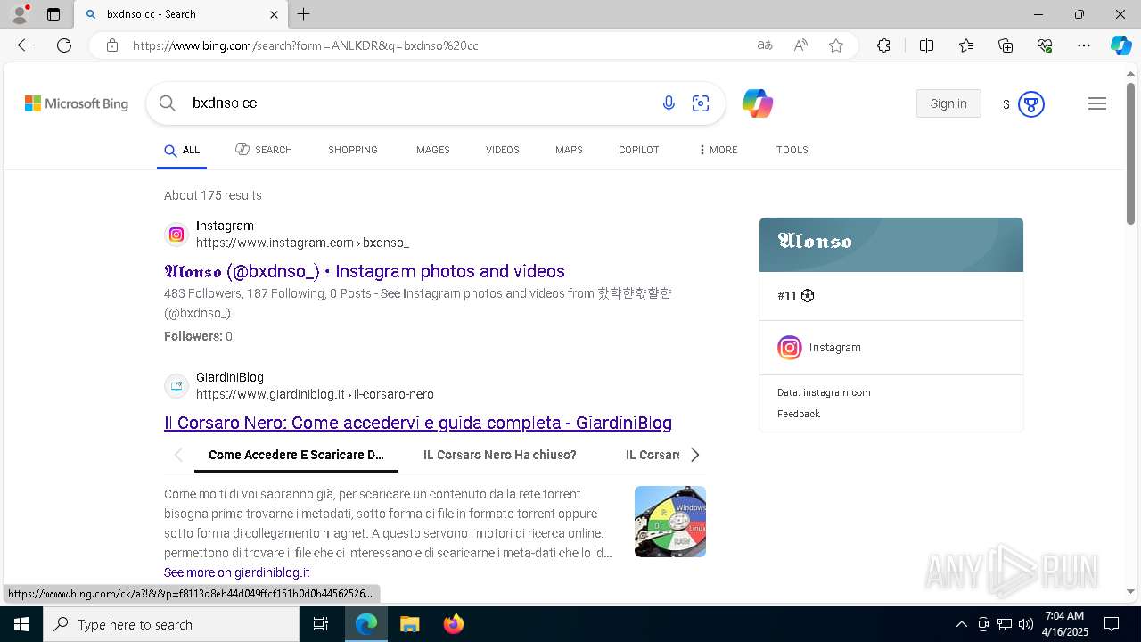Viewport: 1141px width, 642px height.
Task: Switch to VIDEOS results tab
Action: click(503, 150)
